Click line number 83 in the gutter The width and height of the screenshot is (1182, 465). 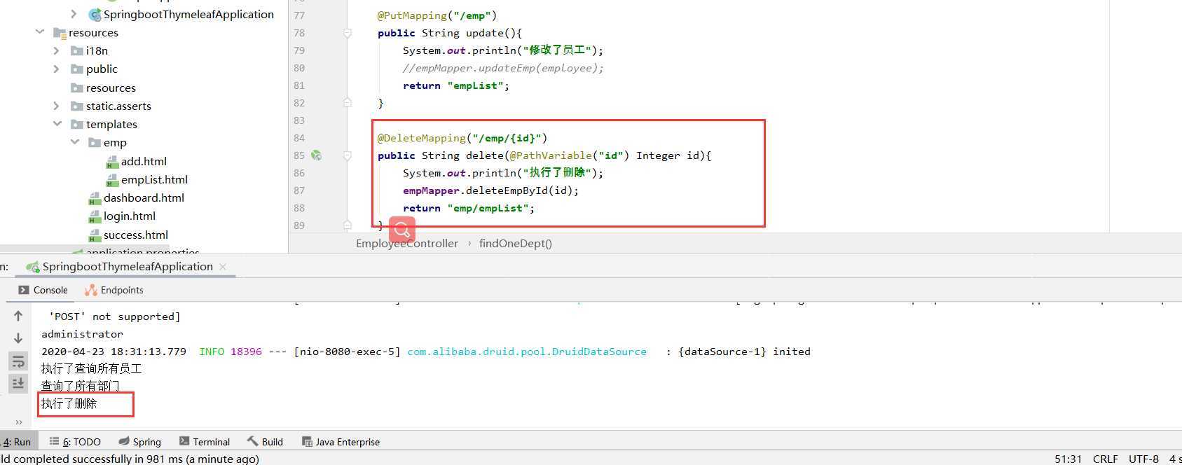299,120
